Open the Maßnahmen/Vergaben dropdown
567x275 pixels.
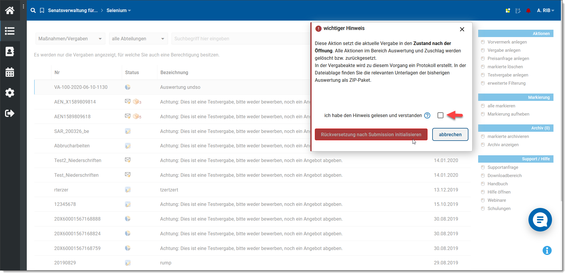point(70,39)
